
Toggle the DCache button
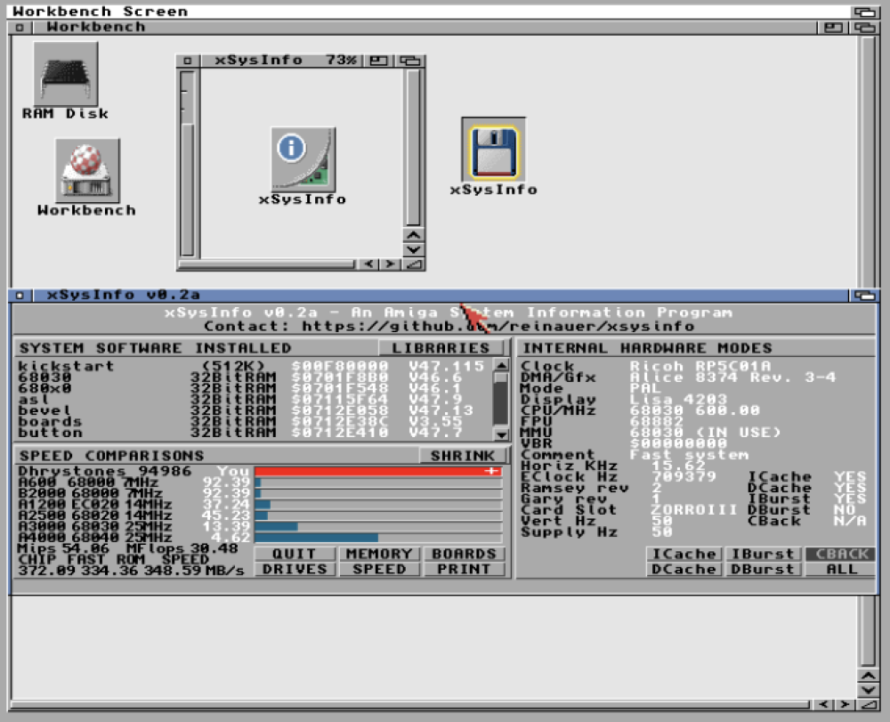click(683, 570)
